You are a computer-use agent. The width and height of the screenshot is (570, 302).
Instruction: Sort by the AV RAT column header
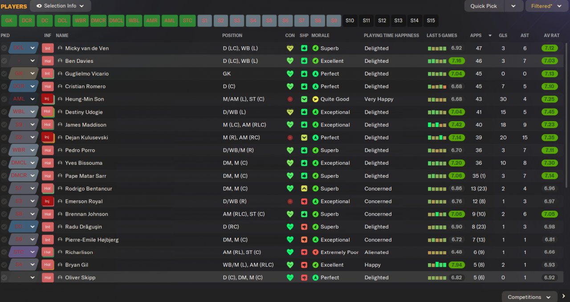552,35
